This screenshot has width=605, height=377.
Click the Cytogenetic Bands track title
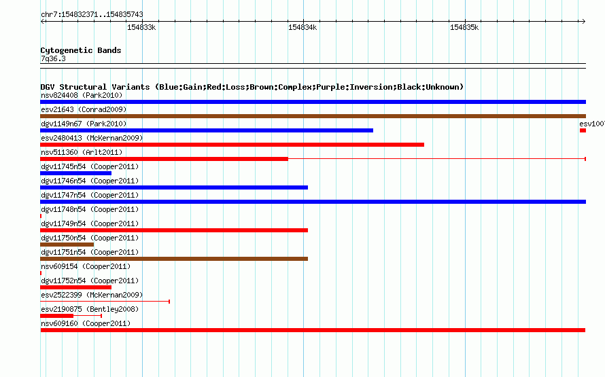pos(81,50)
